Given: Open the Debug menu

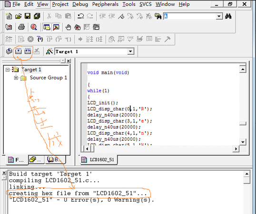Looking at the screenshot, I should [80, 4].
